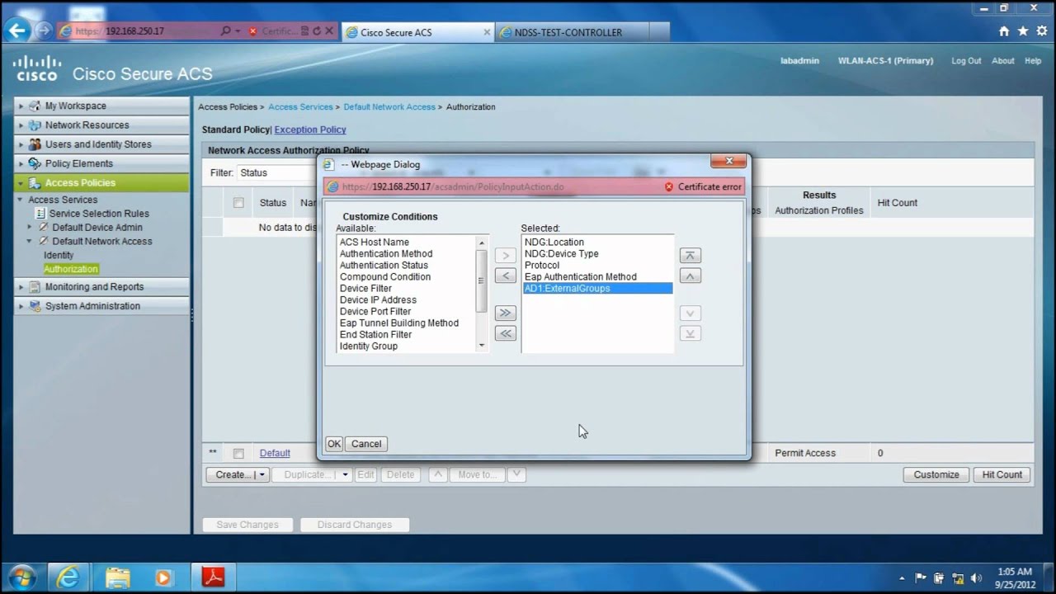The image size is (1056, 594).
Task: Click Log Out link
Action: (x=966, y=61)
